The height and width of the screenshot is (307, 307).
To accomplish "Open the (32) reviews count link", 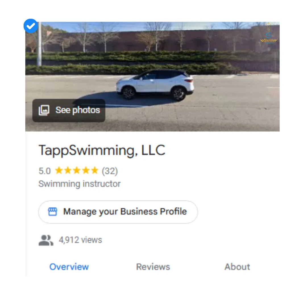I will pos(110,171).
